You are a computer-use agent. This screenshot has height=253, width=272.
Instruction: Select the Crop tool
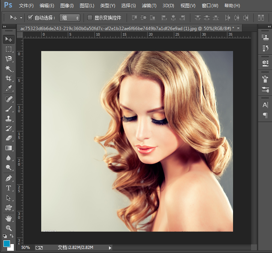[x=9, y=78]
